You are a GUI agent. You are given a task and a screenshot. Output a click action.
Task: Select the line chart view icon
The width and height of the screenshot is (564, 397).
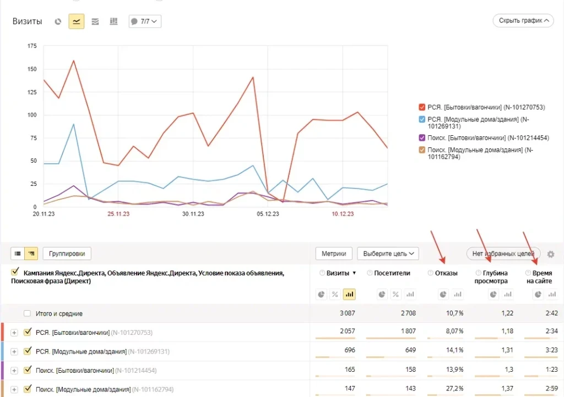(77, 21)
